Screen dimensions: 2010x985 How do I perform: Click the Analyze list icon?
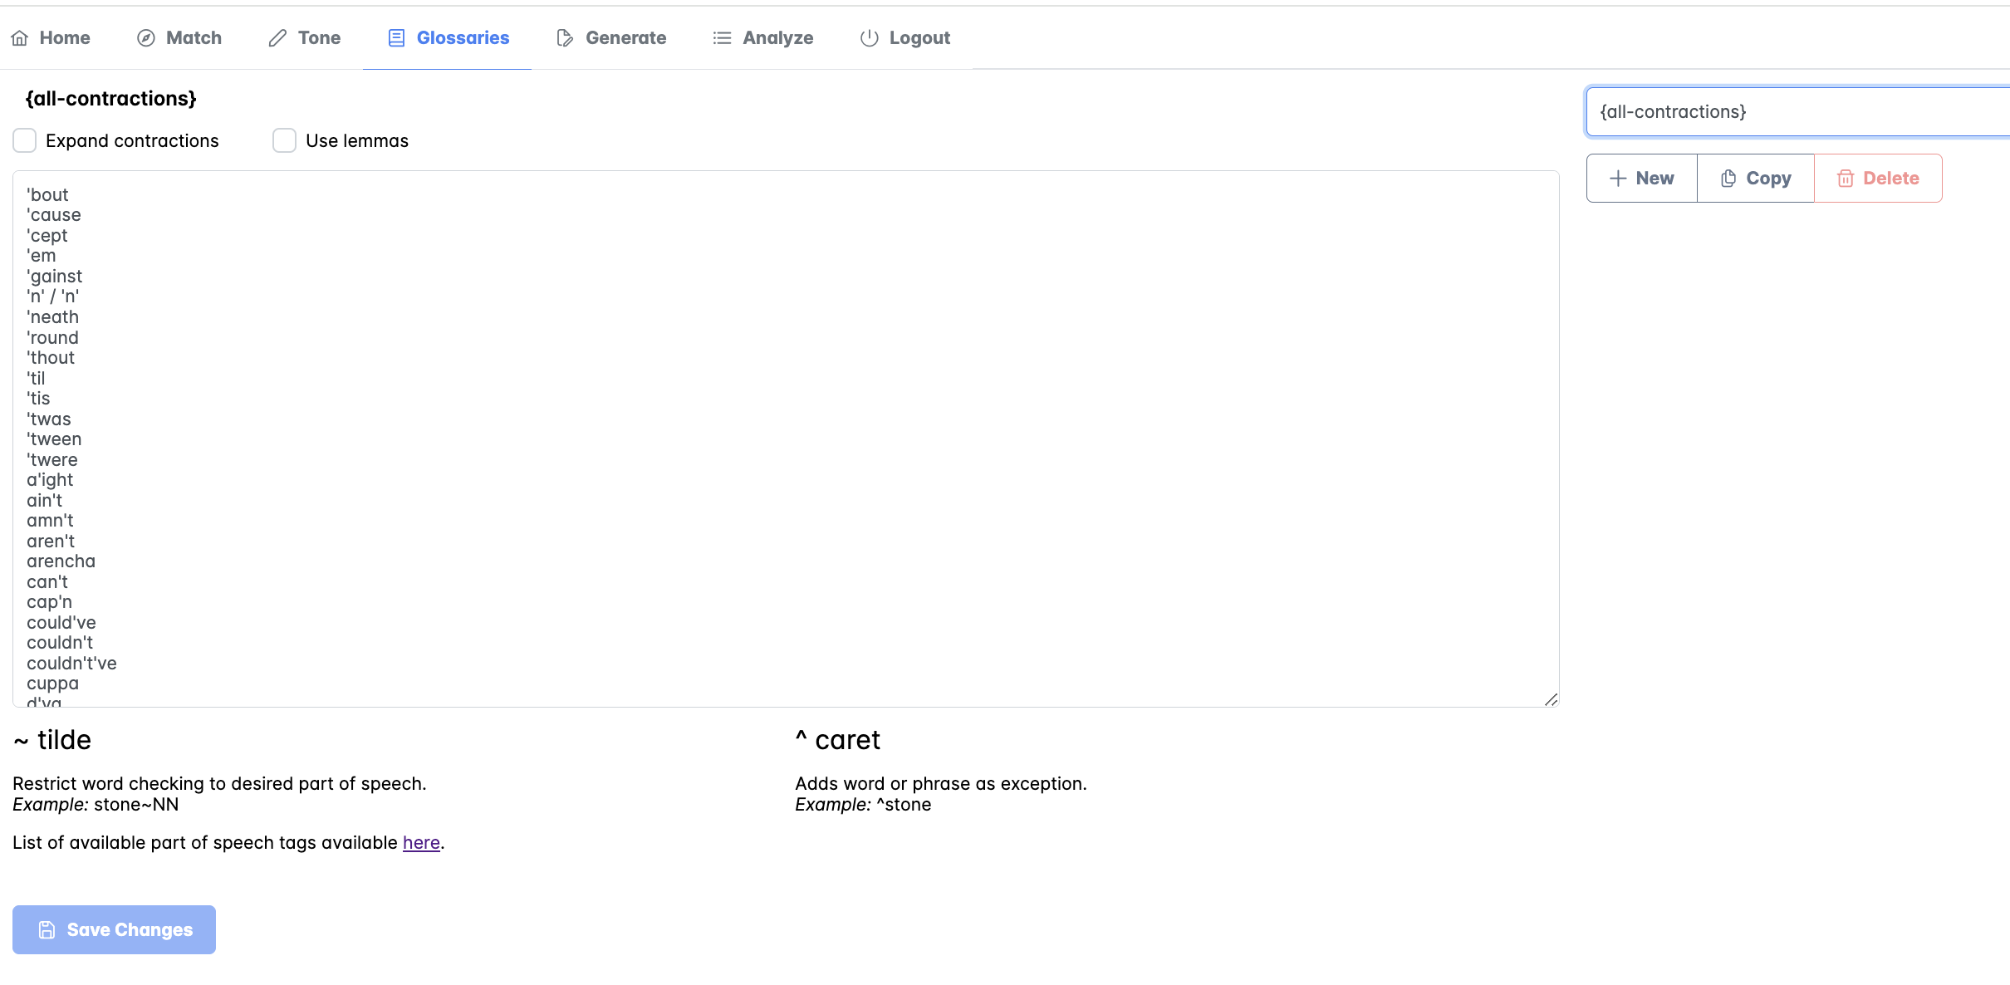722,38
